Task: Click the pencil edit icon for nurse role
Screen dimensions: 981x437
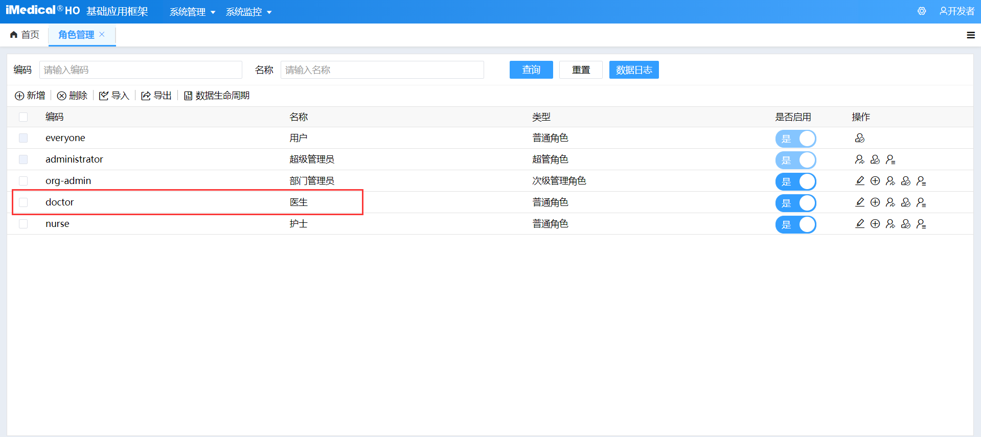Action: [x=860, y=224]
